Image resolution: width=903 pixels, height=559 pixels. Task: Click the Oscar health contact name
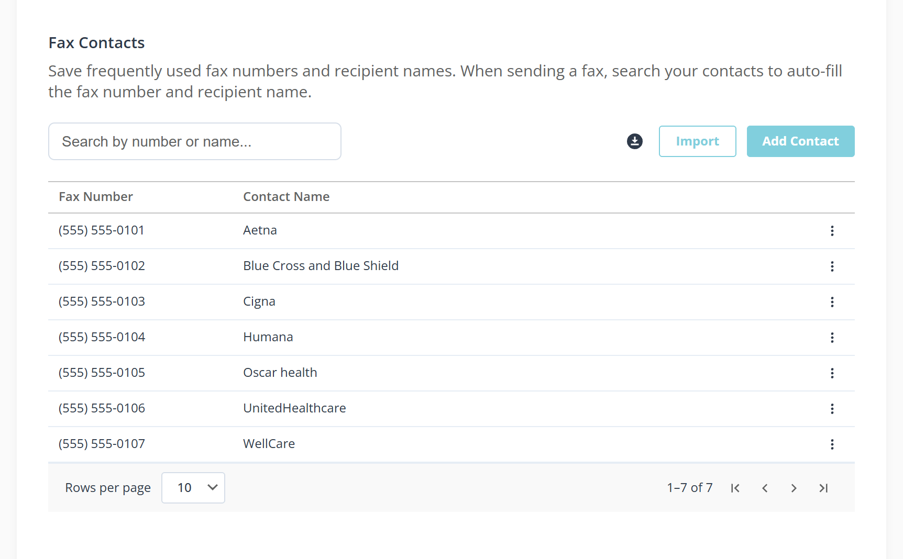coord(280,373)
